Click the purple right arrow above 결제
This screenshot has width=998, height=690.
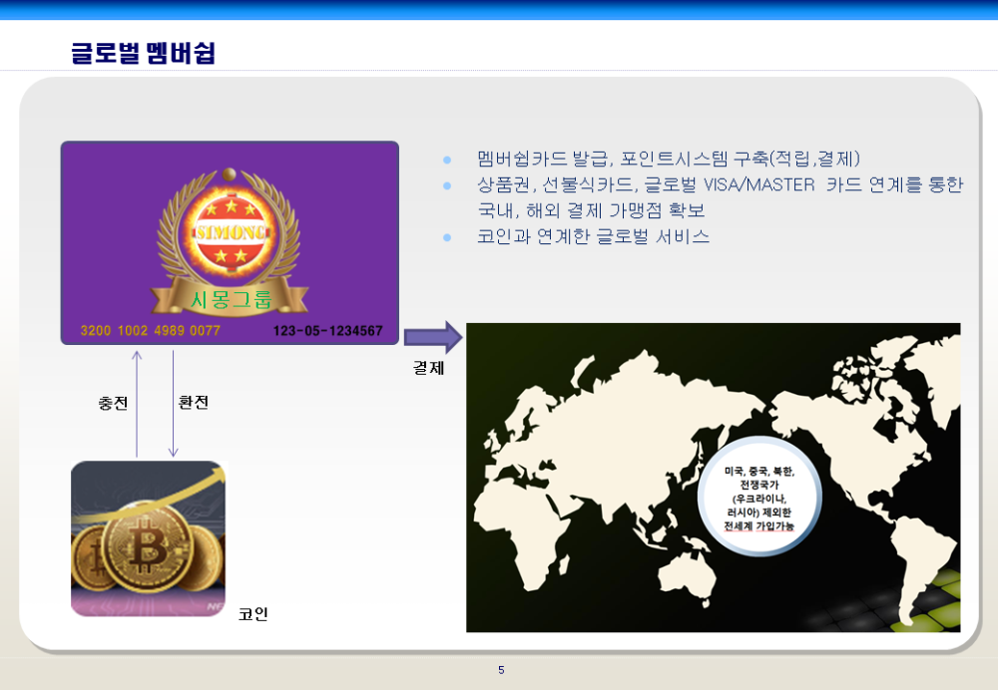(x=434, y=337)
